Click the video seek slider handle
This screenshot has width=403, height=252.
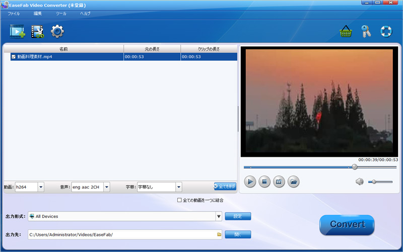pos(355,167)
